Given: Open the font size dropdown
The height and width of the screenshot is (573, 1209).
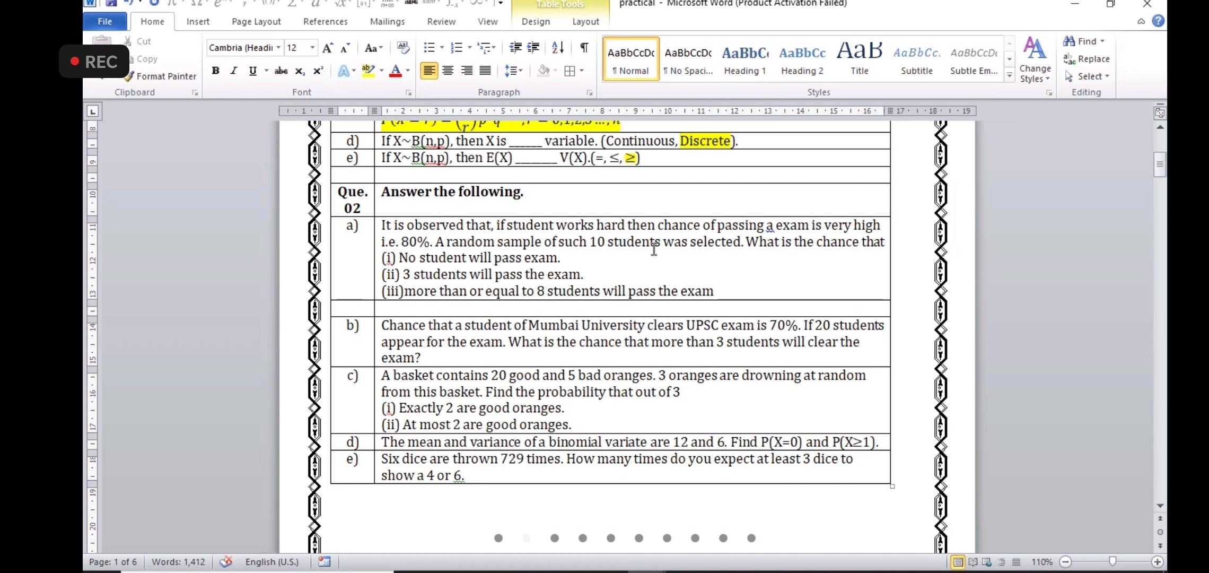Looking at the screenshot, I should (x=312, y=48).
